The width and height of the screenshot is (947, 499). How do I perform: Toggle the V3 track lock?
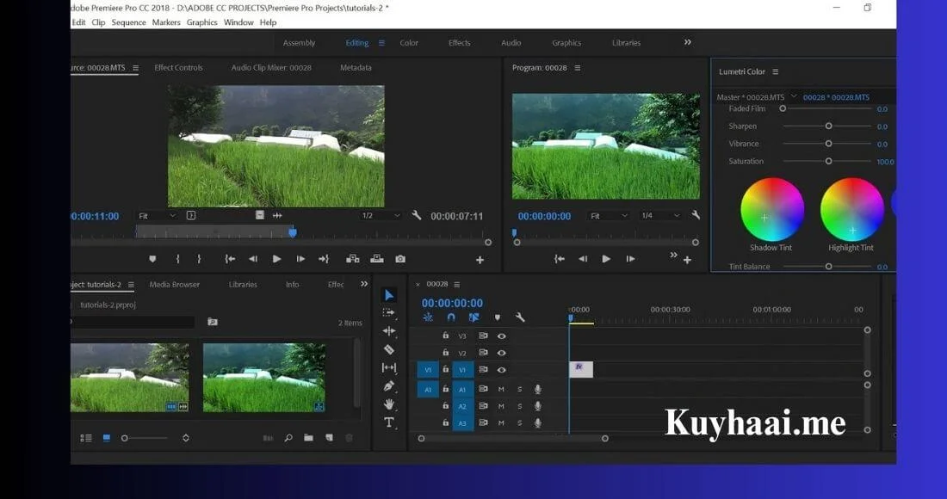pos(446,336)
